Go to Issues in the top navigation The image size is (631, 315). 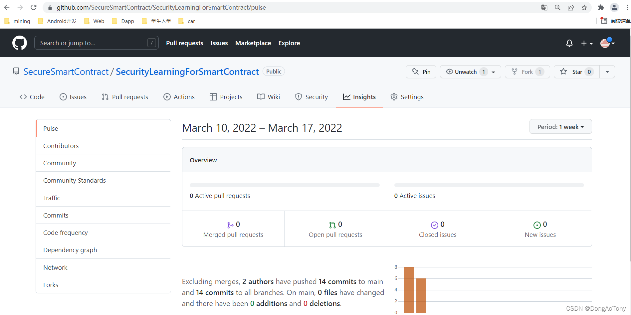[x=219, y=43]
